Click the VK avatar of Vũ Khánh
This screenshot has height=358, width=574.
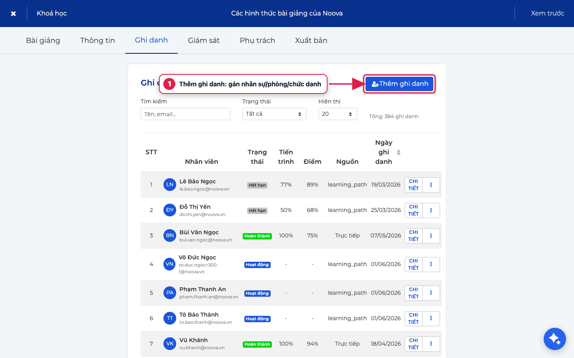pyautogui.click(x=170, y=344)
